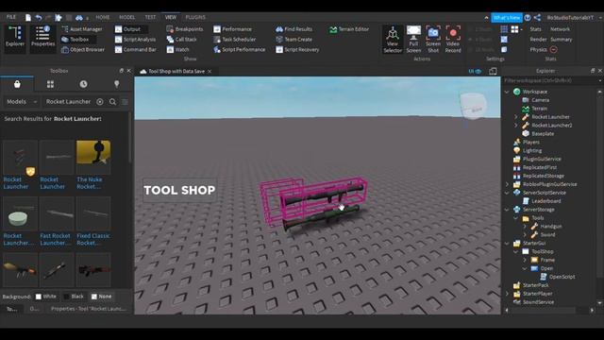Screen dimensions: 604x340
Task: Open Team Create
Action: point(294,40)
